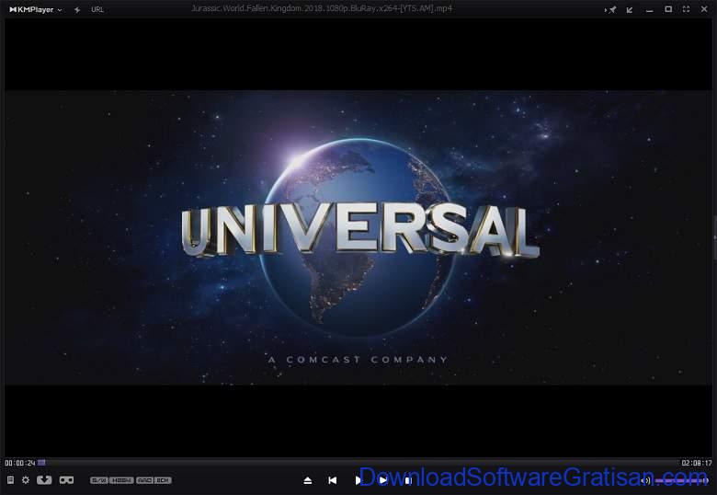Switch to compact mode with diagonal arrow icon
717x495 pixels.
(630, 9)
